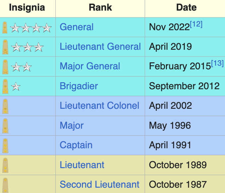Click the Lieutenant Colonel shoulder insignia

click(5, 106)
